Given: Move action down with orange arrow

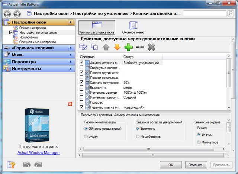Looking at the screenshot, I should [x=117, y=47].
